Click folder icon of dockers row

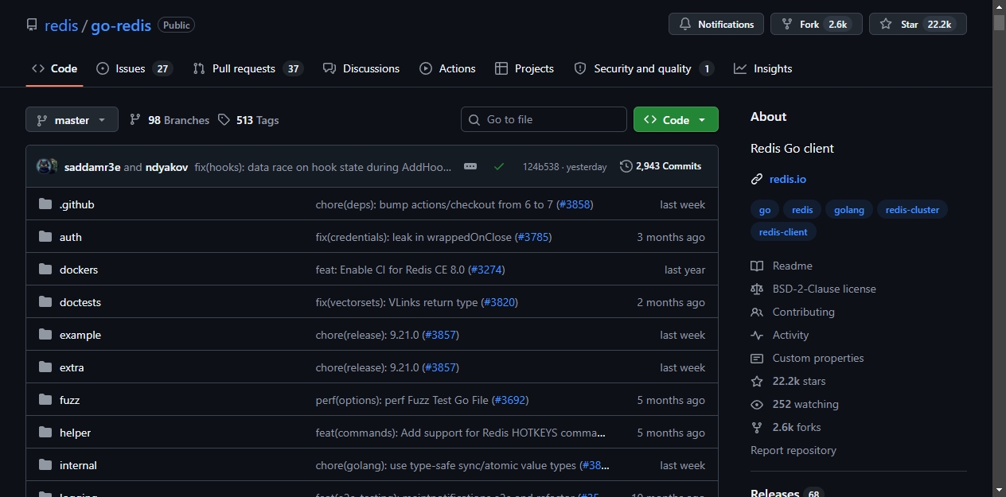point(45,270)
